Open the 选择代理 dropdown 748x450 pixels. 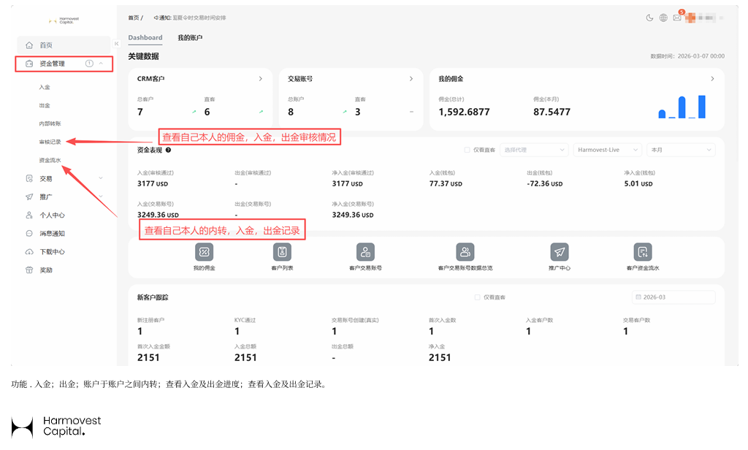pyautogui.click(x=534, y=150)
